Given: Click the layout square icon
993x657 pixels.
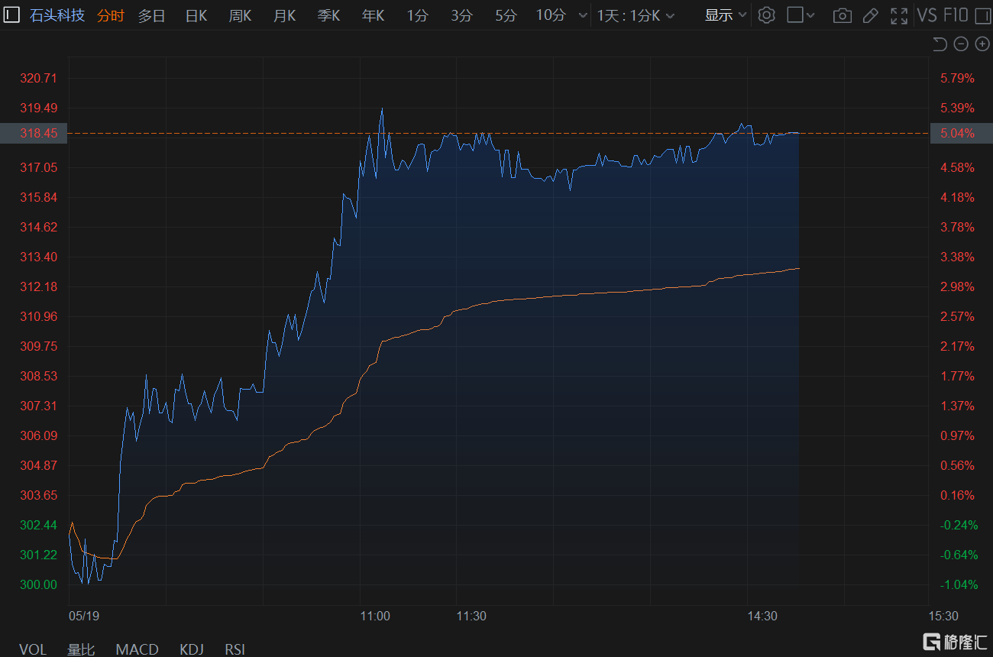Looking at the screenshot, I should (795, 15).
